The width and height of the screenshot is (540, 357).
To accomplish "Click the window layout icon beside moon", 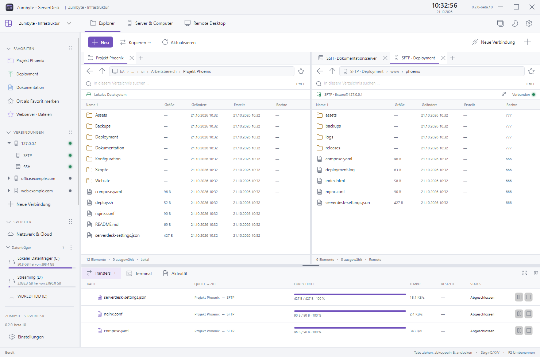I will [x=501, y=23].
